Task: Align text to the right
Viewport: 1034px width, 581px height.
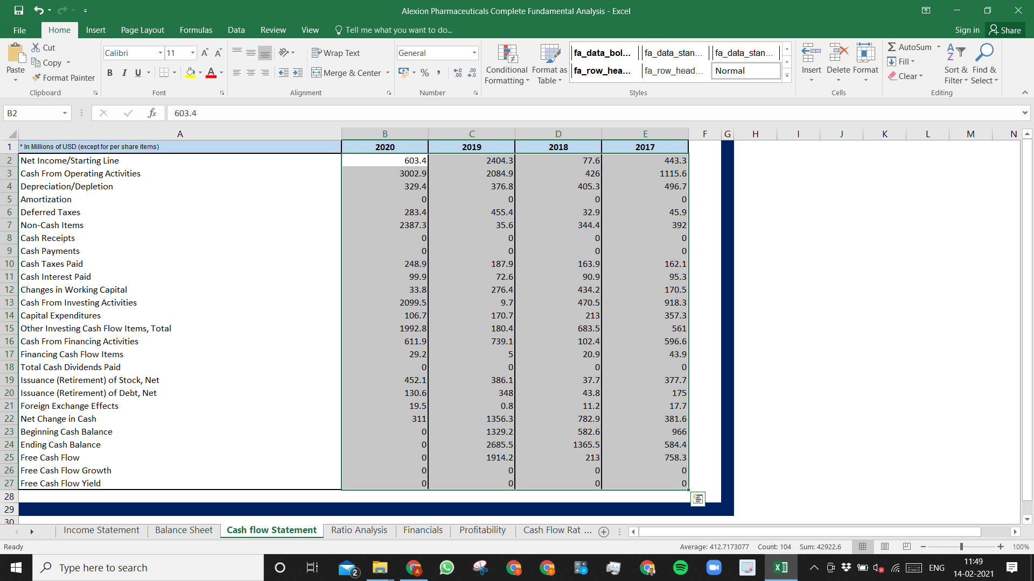Action: click(x=265, y=72)
